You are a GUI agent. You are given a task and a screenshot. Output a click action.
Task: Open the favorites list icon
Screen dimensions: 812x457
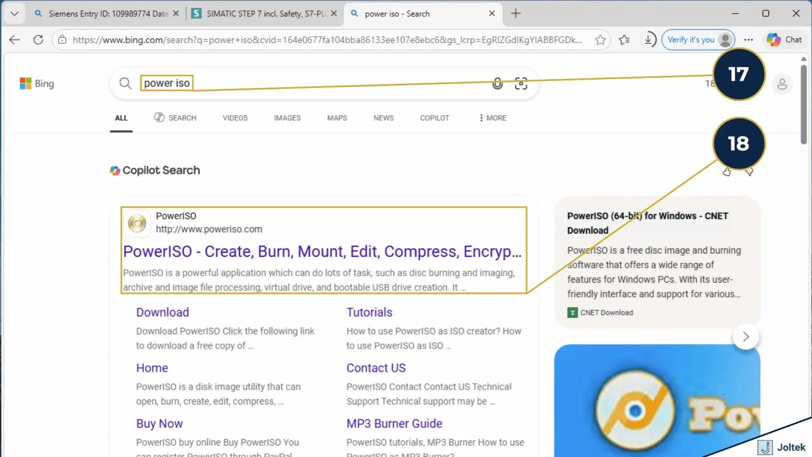point(624,40)
